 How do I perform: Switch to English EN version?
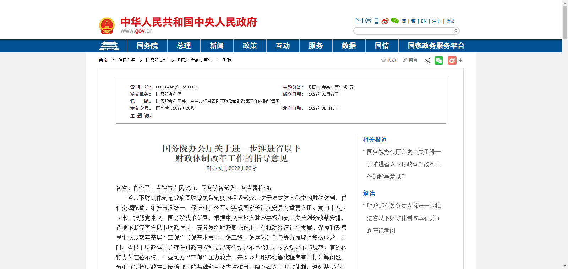424,21
